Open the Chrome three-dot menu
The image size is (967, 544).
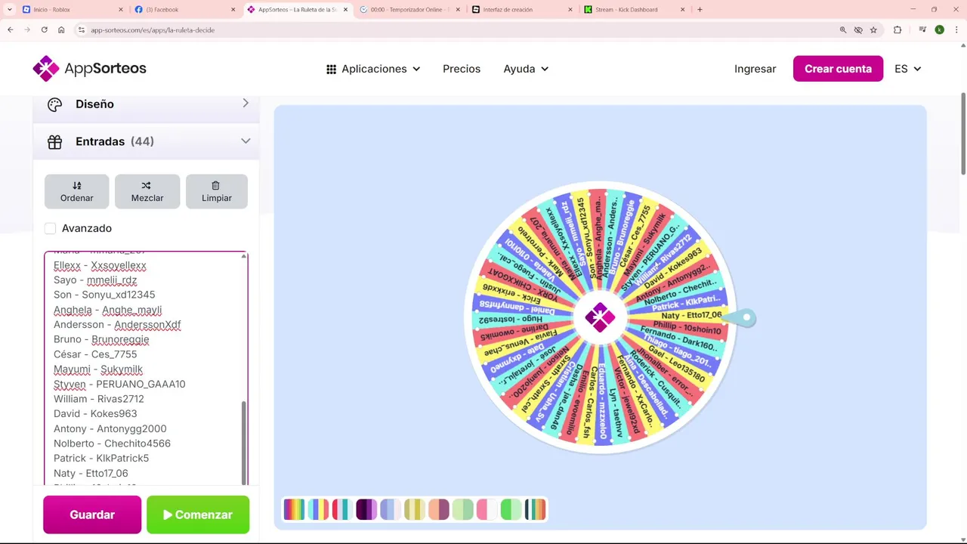pyautogui.click(x=956, y=30)
